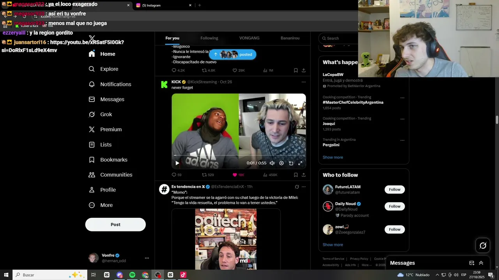Image resolution: width=499 pixels, height=280 pixels.
Task: Unlike the KICK post with 18K likes
Action: click(x=238, y=175)
